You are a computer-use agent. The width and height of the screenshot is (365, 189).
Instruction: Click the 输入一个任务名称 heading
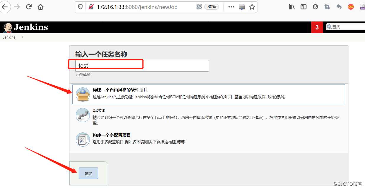click(x=101, y=54)
